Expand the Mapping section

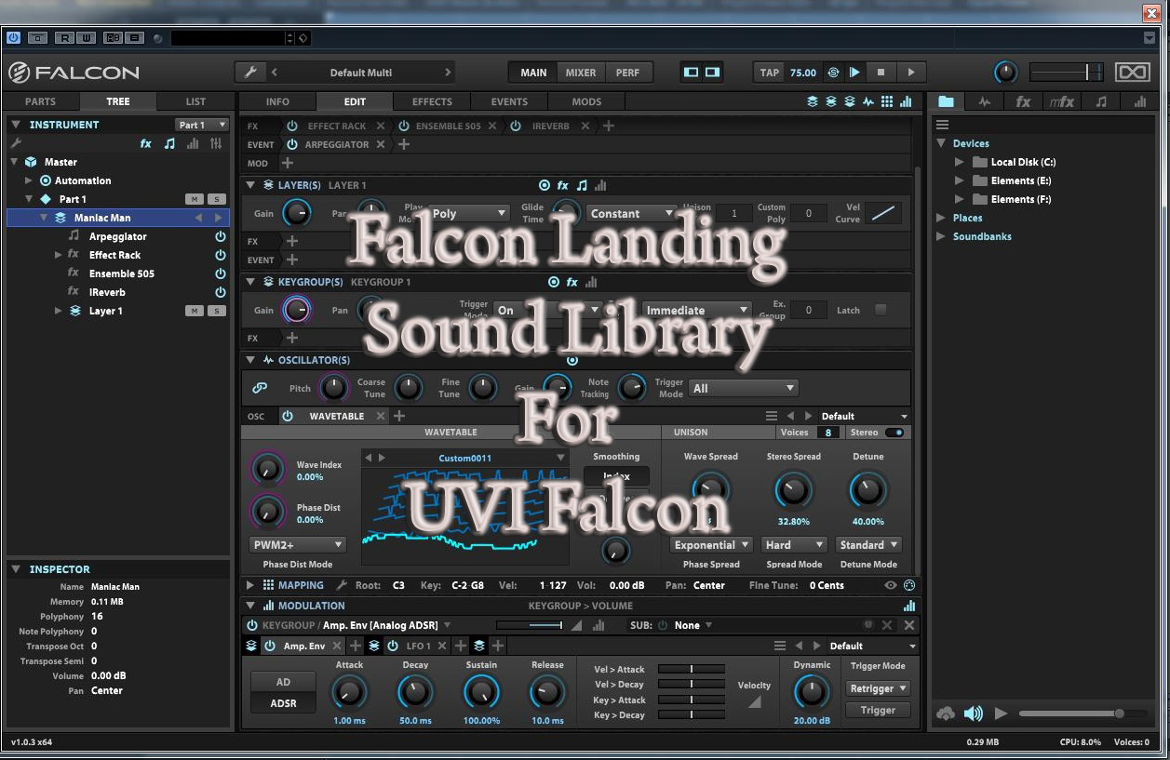[x=249, y=585]
